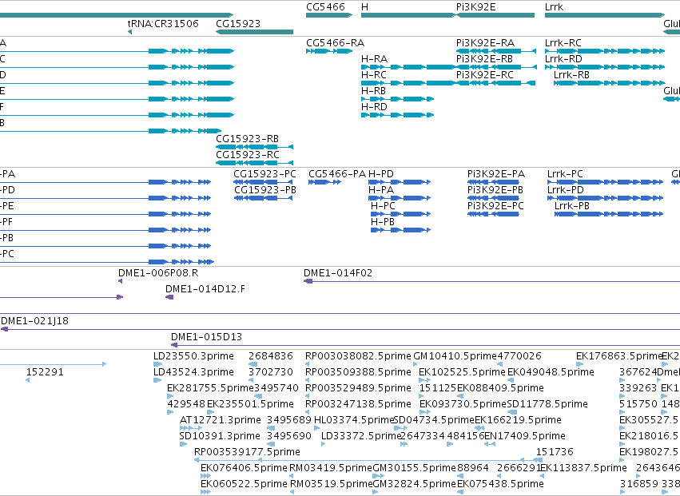This screenshot has height=496, width=680.
Task: Click the Pi3K92E-PC protein label
Action: [x=495, y=206]
